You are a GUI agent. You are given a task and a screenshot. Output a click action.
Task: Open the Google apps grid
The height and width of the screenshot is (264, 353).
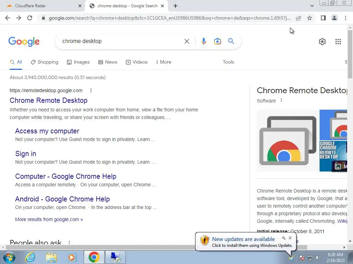click(338, 42)
